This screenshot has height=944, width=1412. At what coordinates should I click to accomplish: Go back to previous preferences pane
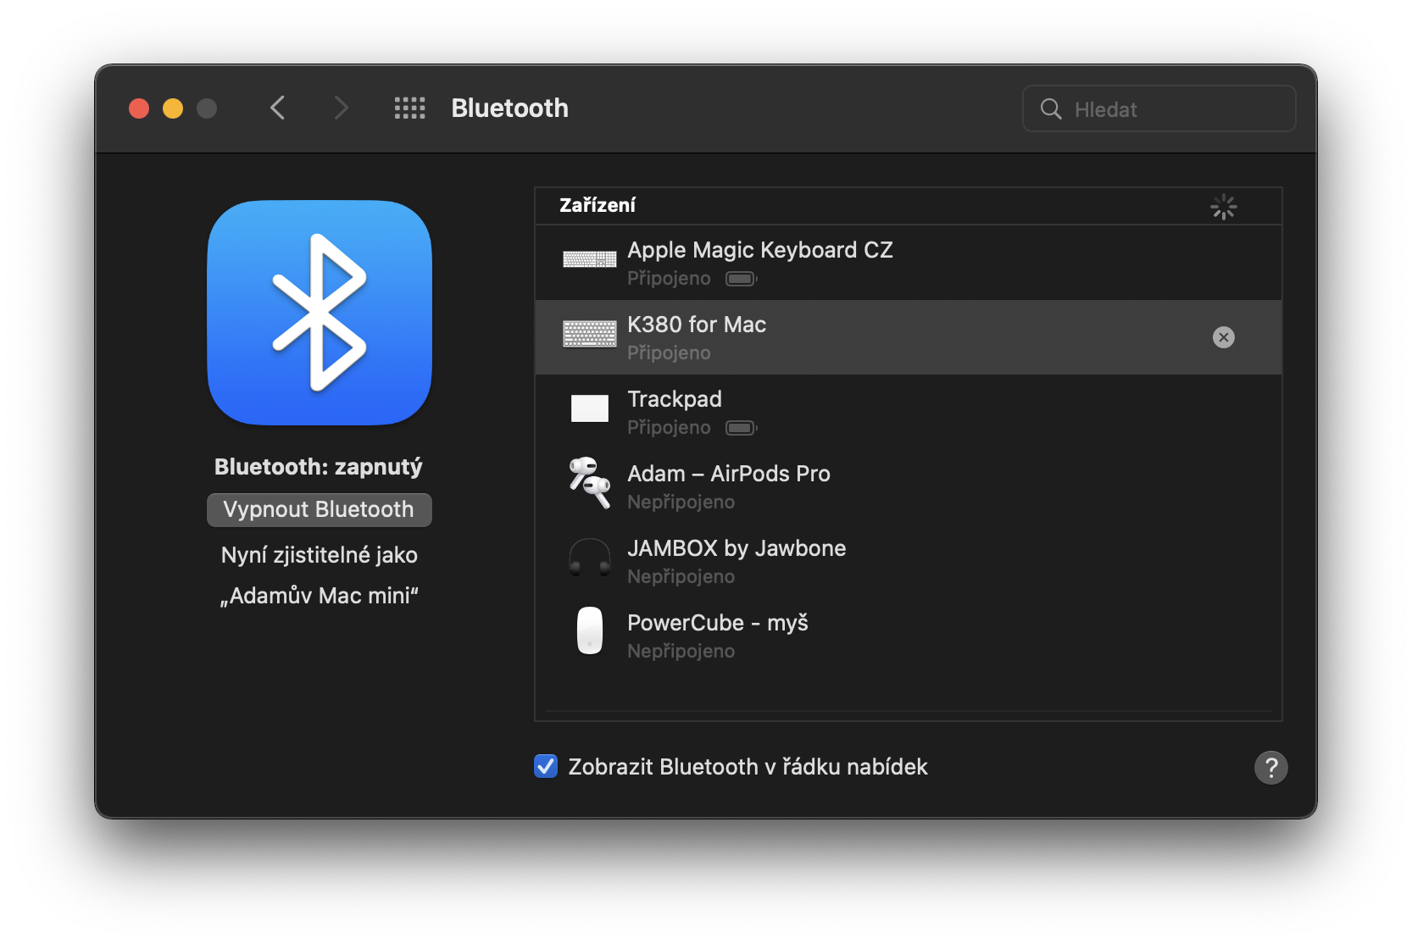pos(278,108)
